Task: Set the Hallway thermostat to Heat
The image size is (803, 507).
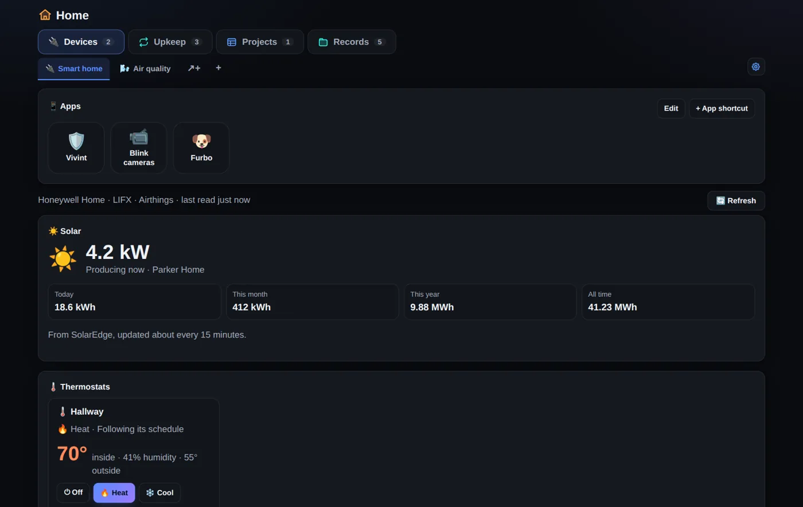Action: coord(114,493)
